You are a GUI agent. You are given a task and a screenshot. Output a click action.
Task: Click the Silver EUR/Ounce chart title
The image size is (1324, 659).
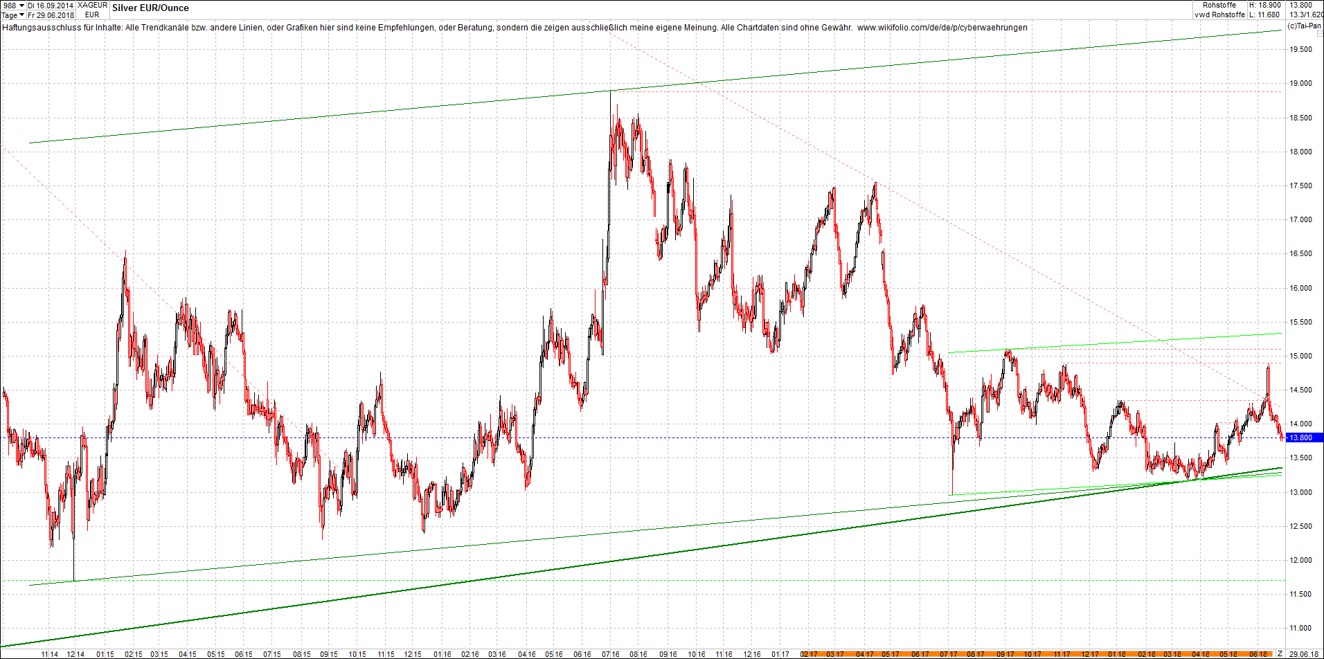(150, 8)
